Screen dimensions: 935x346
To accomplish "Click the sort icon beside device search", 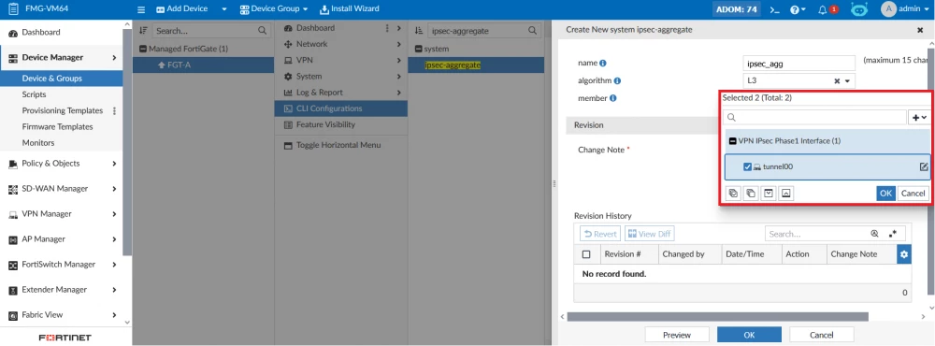I will [143, 31].
